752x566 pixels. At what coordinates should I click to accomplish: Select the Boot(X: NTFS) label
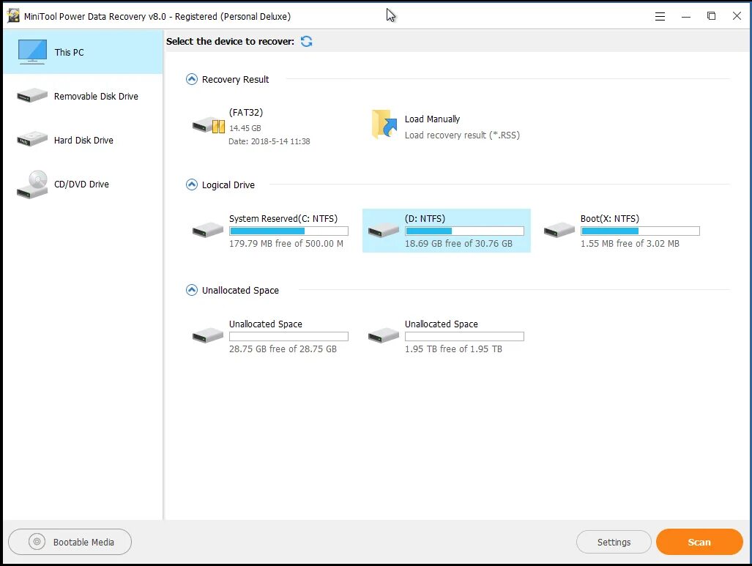coord(610,219)
